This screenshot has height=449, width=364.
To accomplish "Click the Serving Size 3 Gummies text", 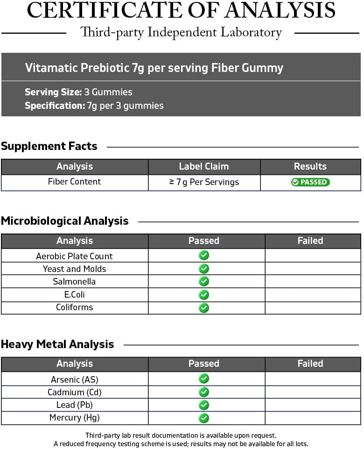I will coord(78,92).
